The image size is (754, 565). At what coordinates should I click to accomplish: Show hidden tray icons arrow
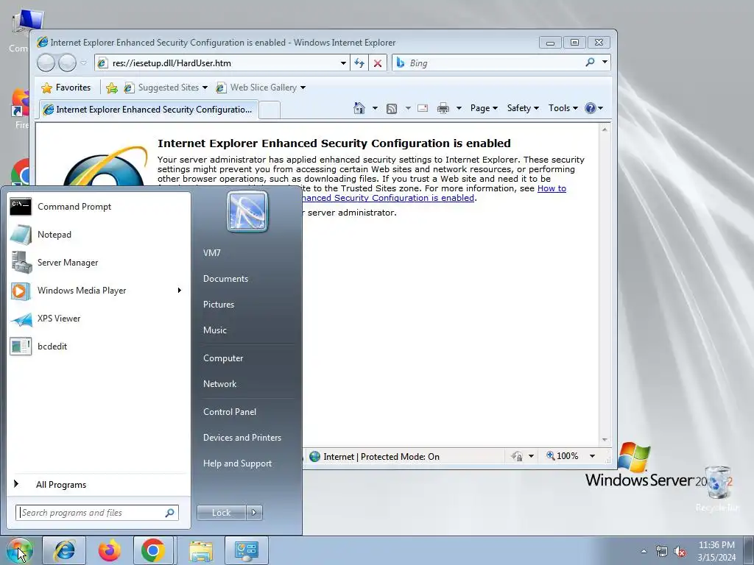click(644, 551)
